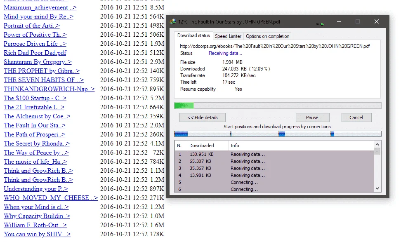
Task: Open The Secret by Rhonda.. link
Action: pos(37,143)
